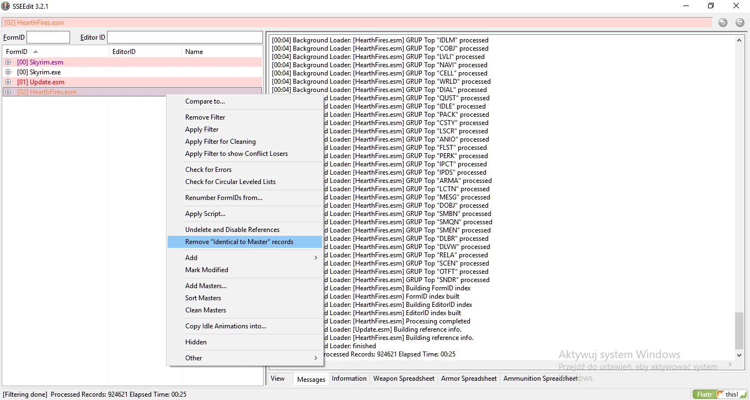Screen dimensions: 750x400
Task: Choose Renumber FormIDs from...
Action: tap(245, 198)
